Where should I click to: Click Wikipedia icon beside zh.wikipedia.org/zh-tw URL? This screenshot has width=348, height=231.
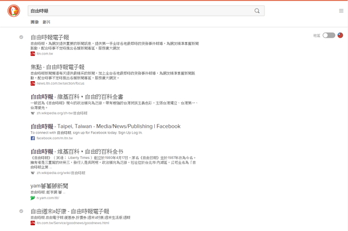point(32,113)
